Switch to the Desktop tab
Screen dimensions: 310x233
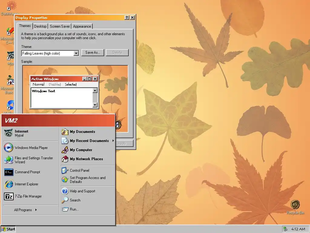(x=40, y=26)
